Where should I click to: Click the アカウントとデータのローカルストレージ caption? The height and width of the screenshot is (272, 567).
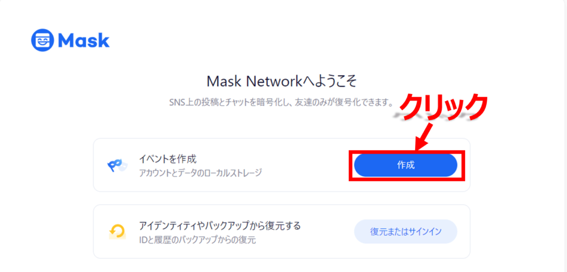point(200,173)
